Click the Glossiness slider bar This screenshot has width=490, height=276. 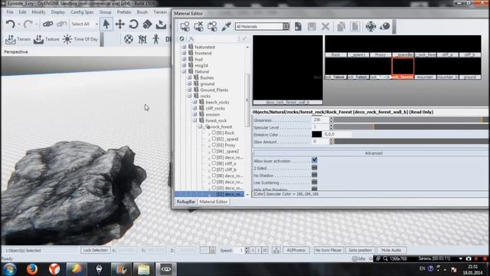411,120
